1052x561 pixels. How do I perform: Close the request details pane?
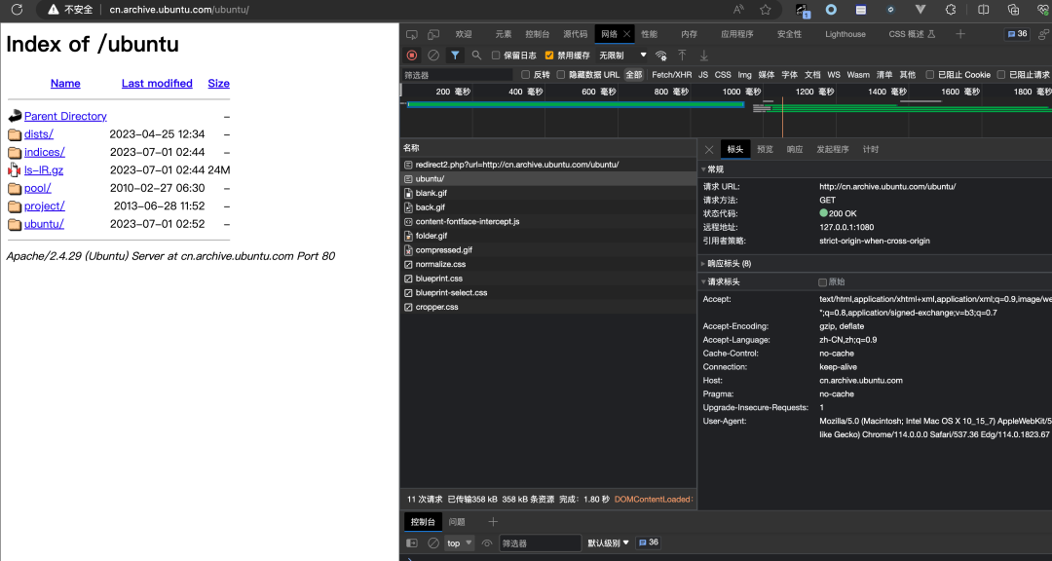coord(708,149)
